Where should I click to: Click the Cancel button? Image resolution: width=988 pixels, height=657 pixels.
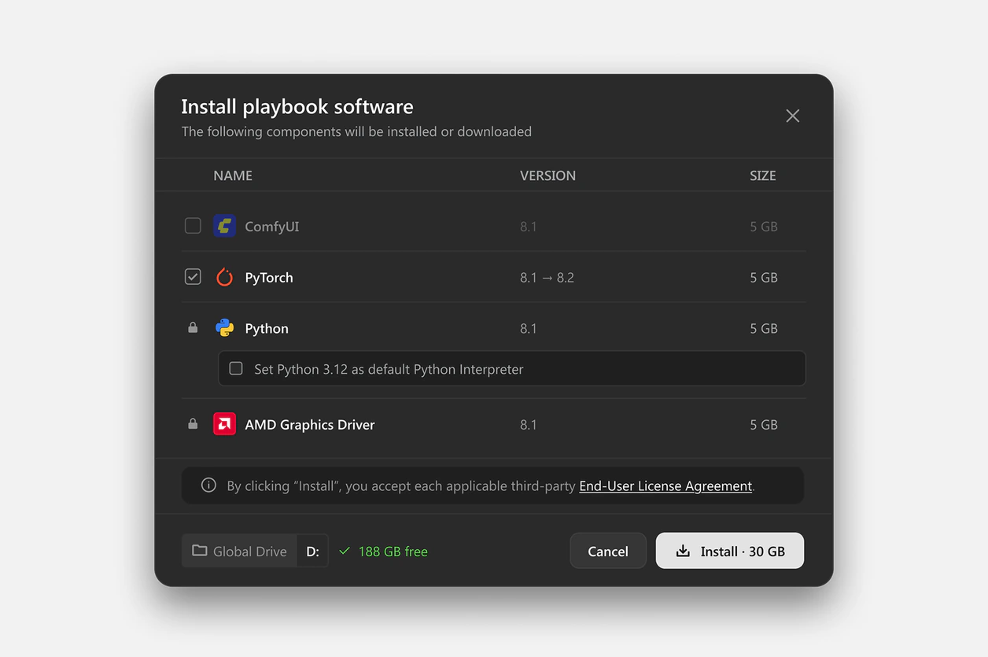pos(608,551)
